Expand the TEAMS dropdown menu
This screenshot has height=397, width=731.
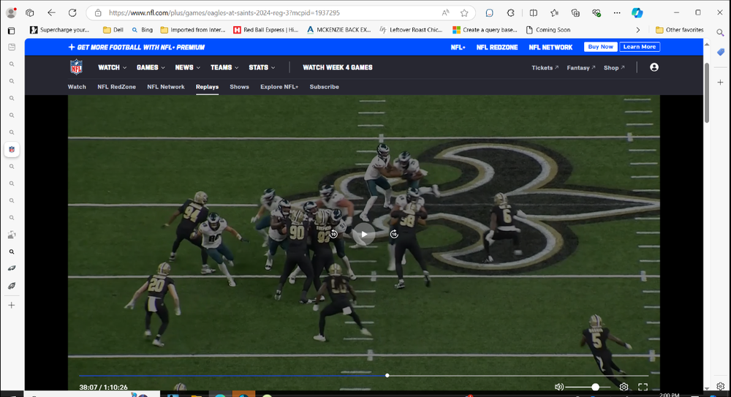point(224,67)
